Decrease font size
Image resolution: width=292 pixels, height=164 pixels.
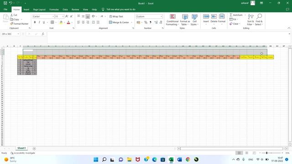(x=71, y=16)
